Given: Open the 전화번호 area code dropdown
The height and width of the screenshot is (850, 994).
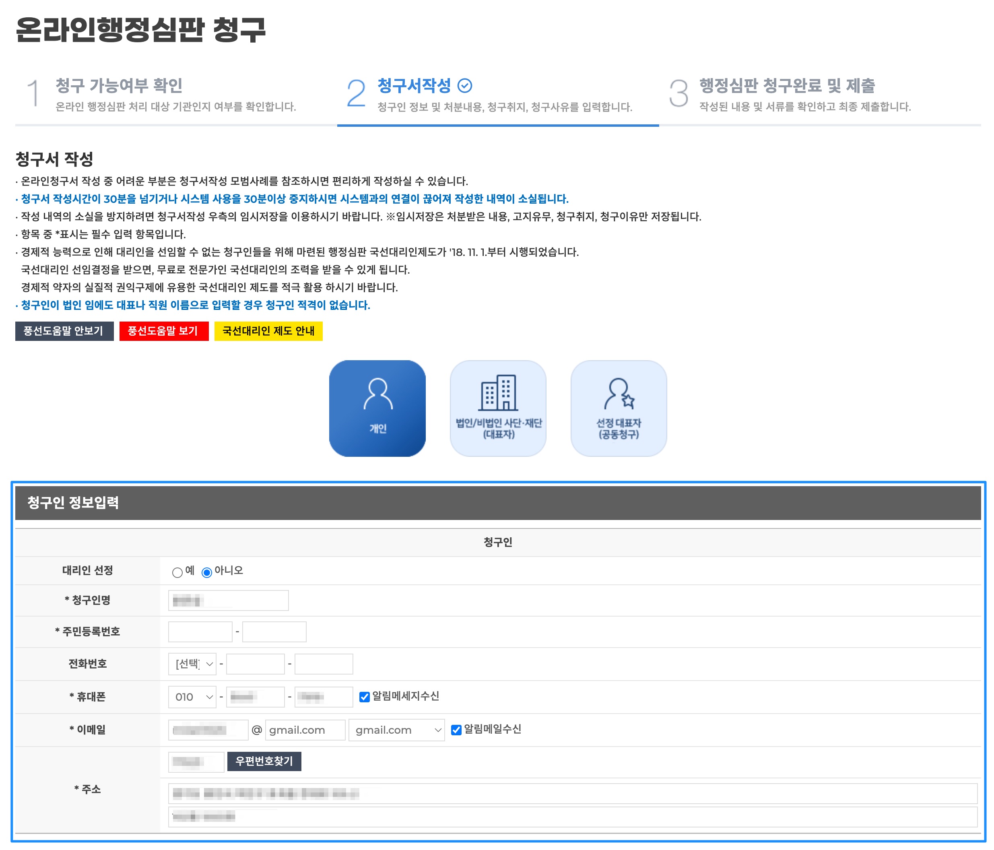Looking at the screenshot, I should click(192, 664).
